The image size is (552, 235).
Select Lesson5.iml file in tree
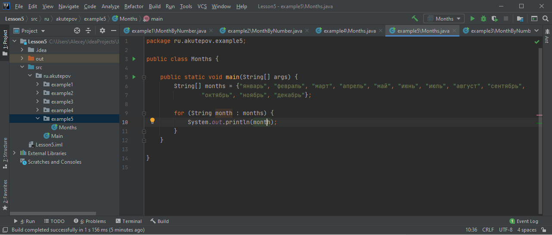tap(45, 145)
